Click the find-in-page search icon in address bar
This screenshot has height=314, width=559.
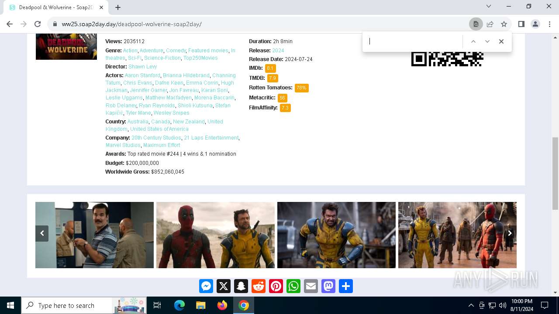click(476, 24)
